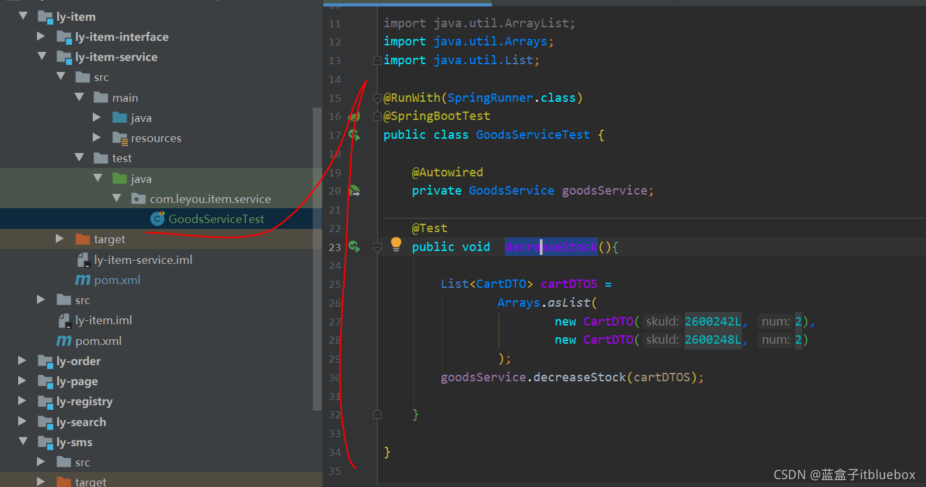Fold the annotation block on line 15
926x487 pixels.
377,98
